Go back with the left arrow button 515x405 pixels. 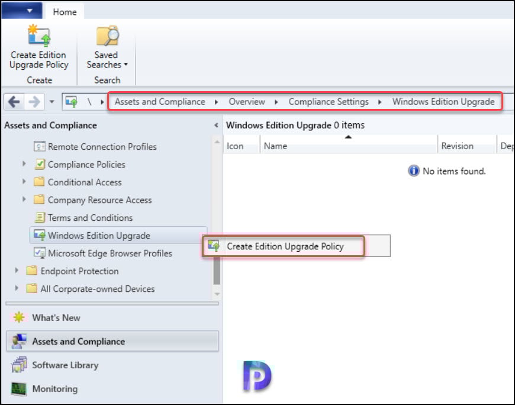(14, 102)
